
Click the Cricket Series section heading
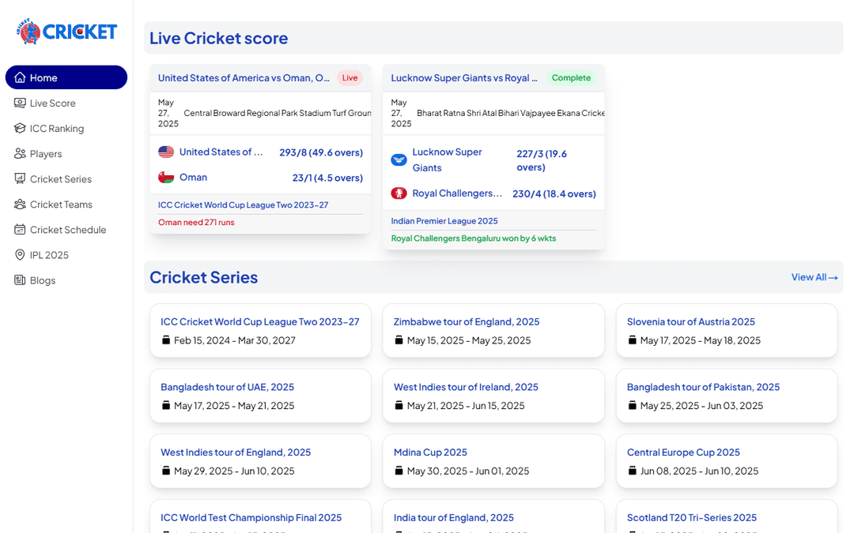click(203, 277)
